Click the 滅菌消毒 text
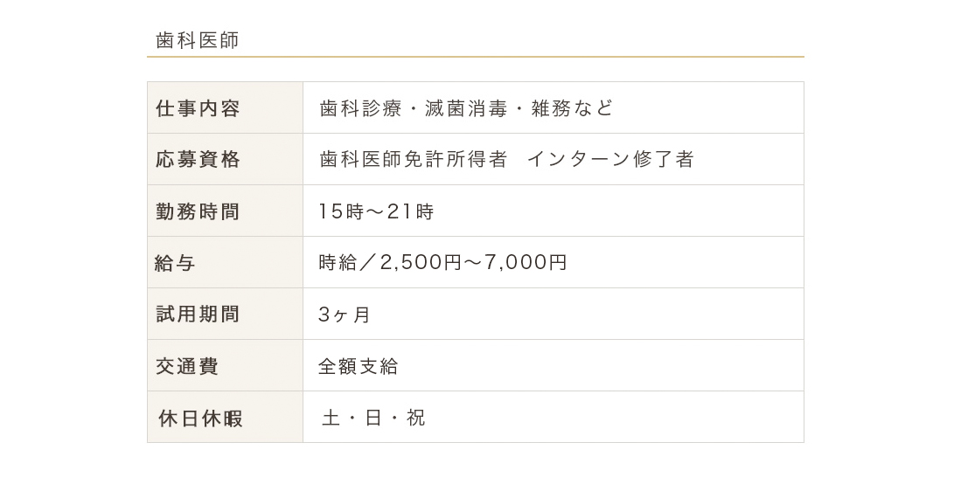 coord(466,108)
